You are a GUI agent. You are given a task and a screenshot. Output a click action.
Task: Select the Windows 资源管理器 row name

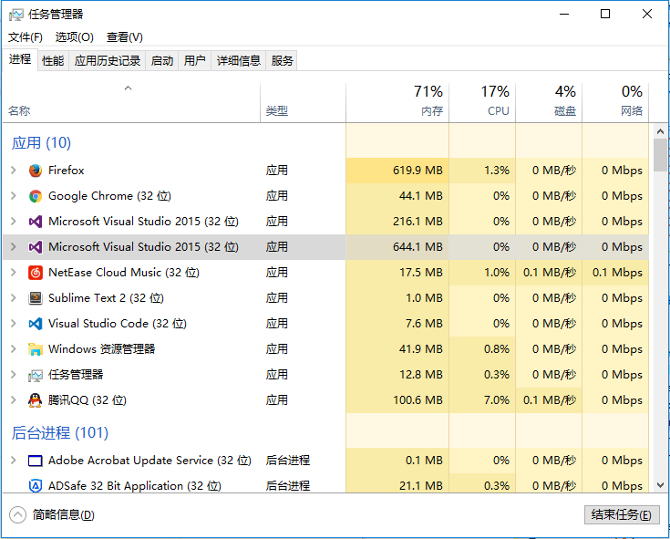coord(102,349)
